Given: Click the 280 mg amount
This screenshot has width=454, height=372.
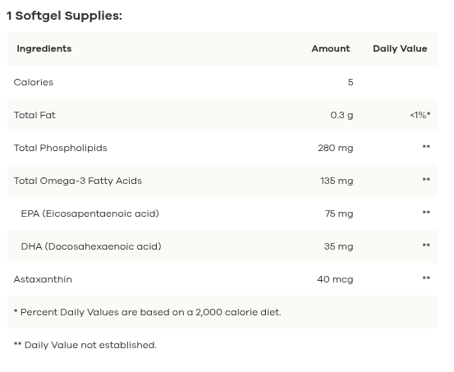Looking at the screenshot, I should point(336,148).
